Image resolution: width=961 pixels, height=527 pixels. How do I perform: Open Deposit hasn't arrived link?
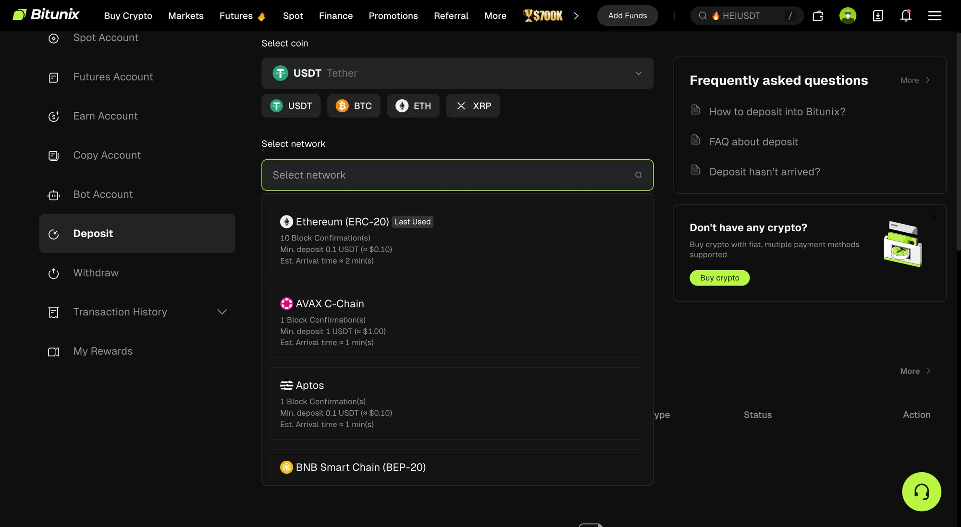(x=764, y=172)
